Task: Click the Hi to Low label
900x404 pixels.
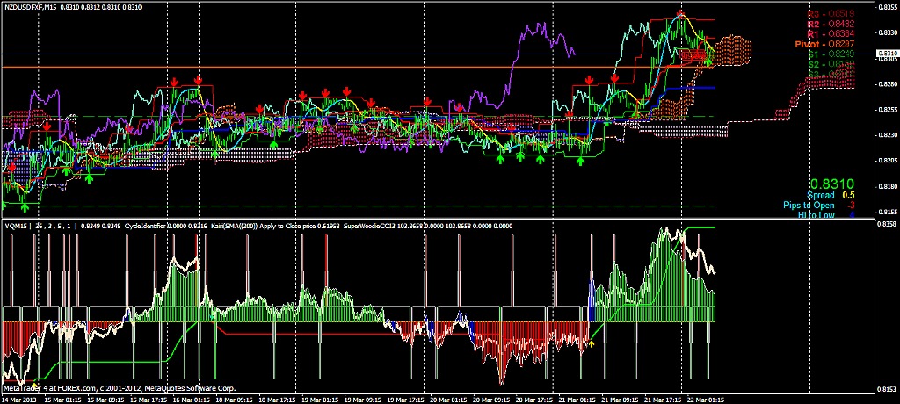Action: 813,215
